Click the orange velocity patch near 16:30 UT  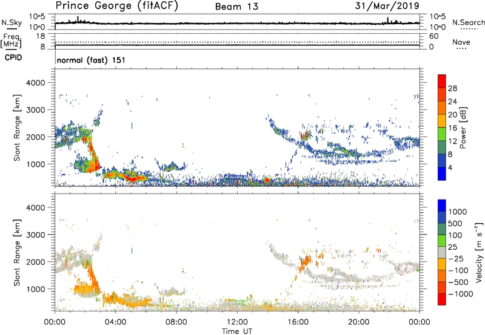point(306,261)
